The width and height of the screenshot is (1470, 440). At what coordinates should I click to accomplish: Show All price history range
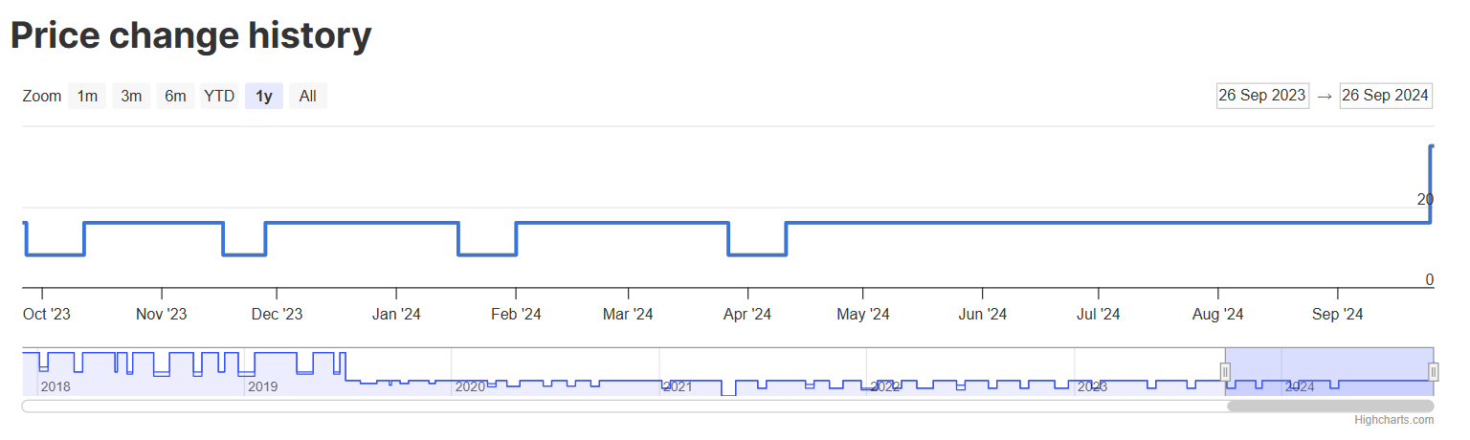click(308, 96)
